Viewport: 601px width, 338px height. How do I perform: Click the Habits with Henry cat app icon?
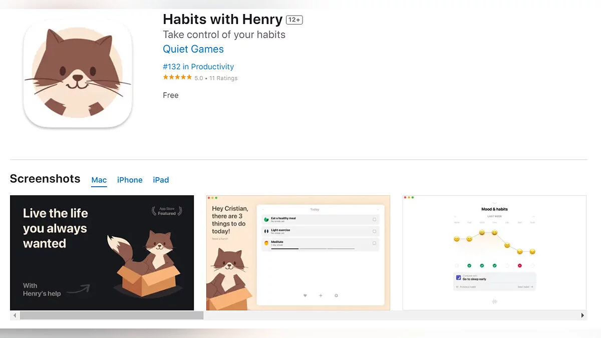click(x=78, y=74)
